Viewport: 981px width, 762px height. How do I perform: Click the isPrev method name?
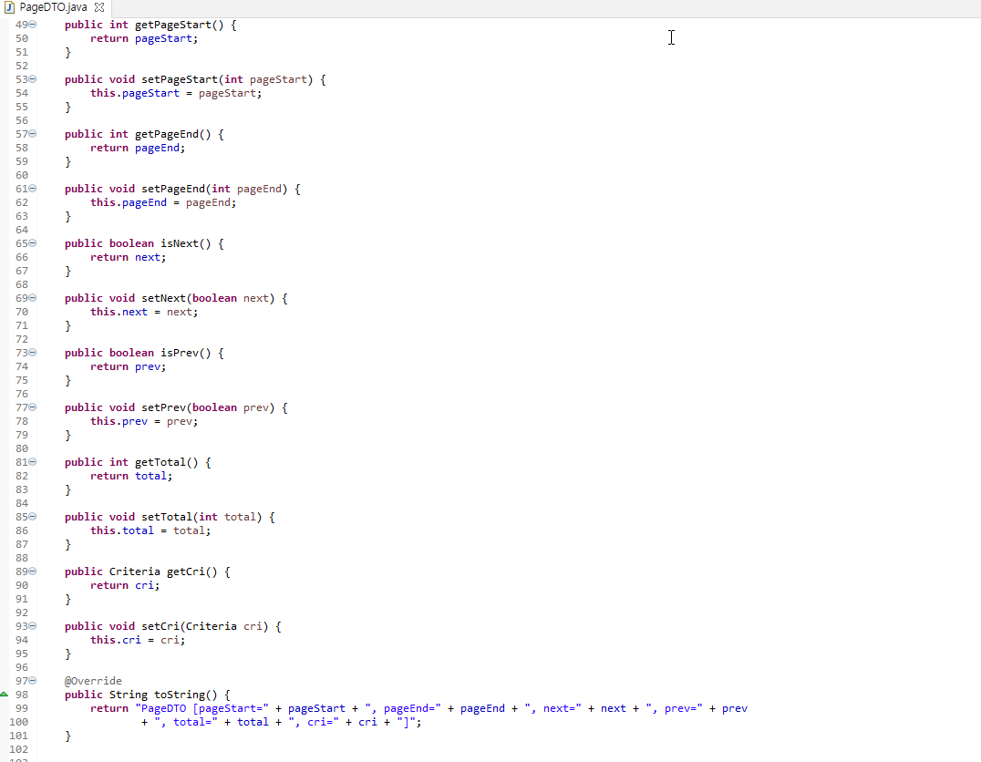180,353
